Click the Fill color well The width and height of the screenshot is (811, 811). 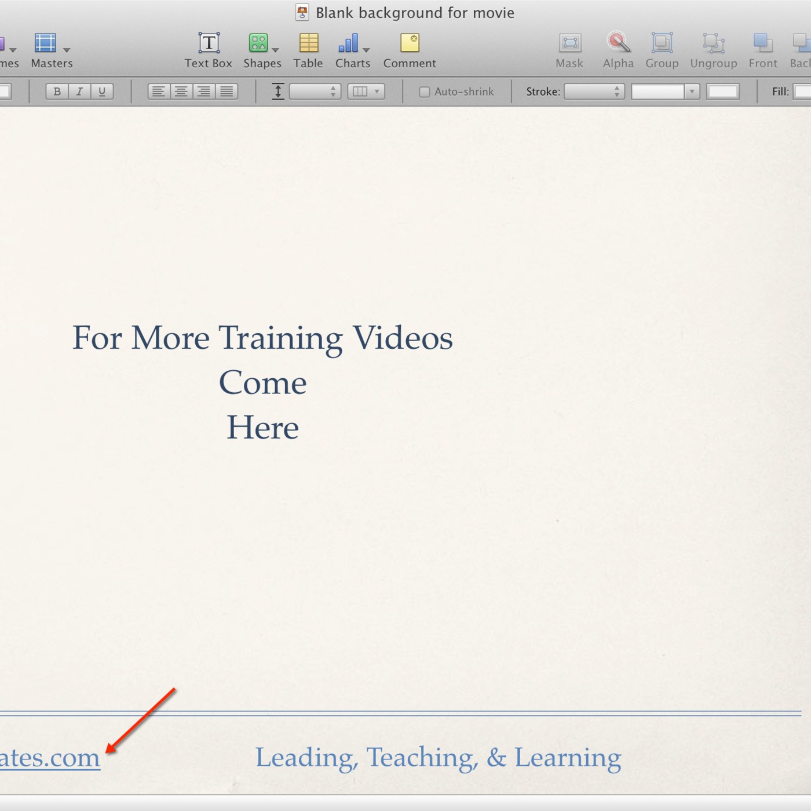tap(802, 92)
